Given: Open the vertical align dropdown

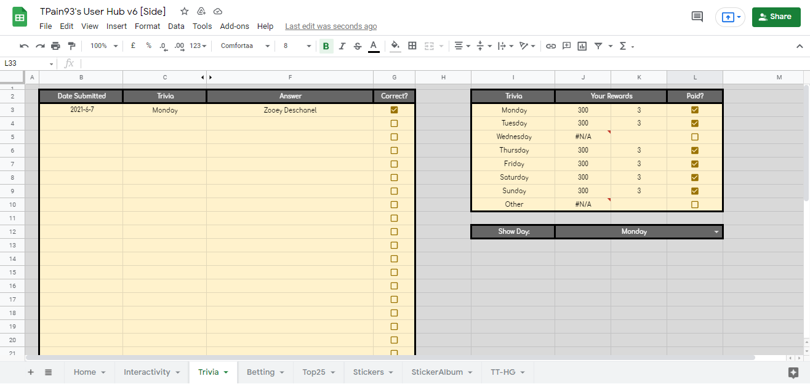Looking at the screenshot, I should pos(484,46).
